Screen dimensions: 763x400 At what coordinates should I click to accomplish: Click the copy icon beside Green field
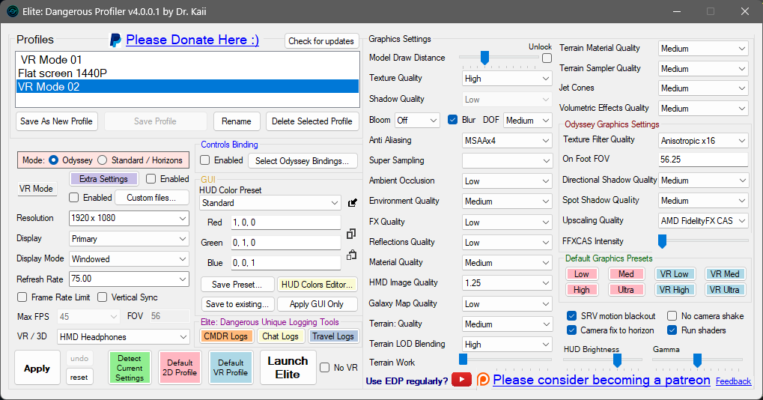point(351,234)
